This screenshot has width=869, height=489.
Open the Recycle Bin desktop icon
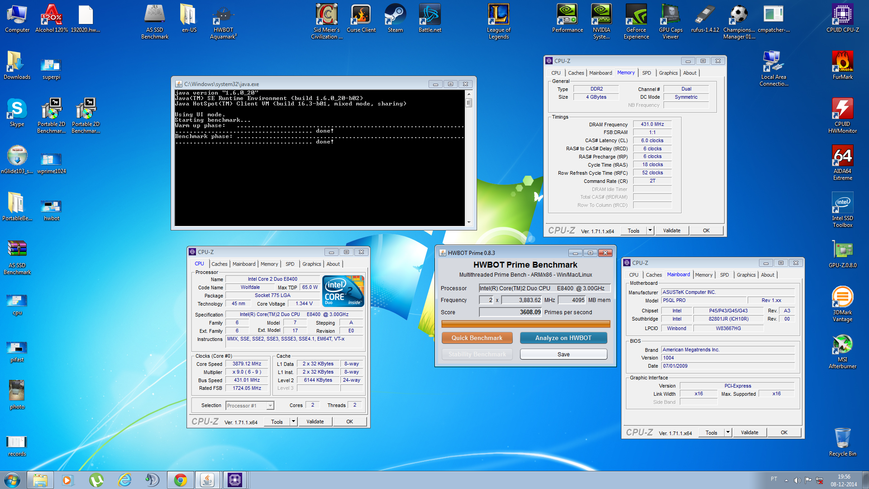[842, 442]
